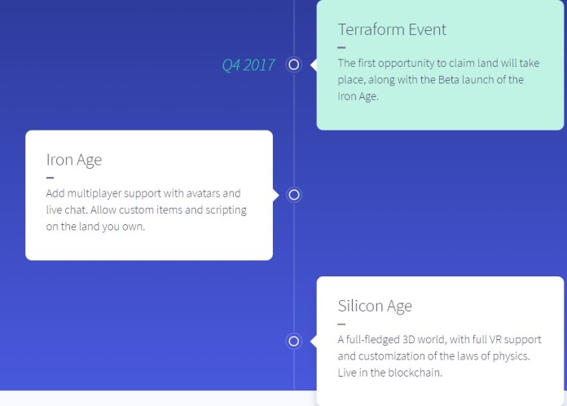Click the pointer arrow on Silicon Age card
567x406 pixels.
314,342
